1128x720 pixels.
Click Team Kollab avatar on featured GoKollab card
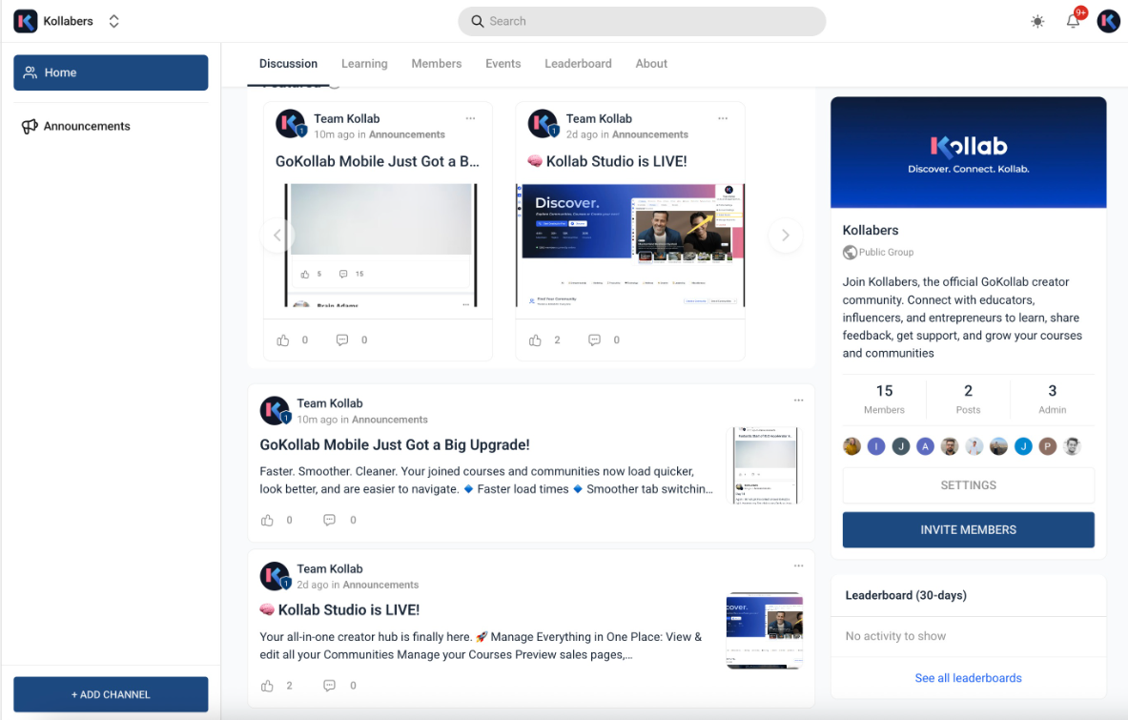pyautogui.click(x=291, y=124)
